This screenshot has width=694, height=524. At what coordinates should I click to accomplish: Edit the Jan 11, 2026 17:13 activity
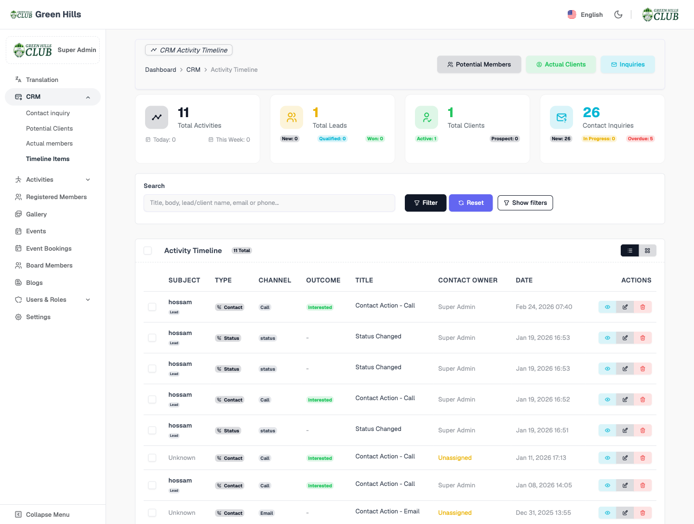pyautogui.click(x=625, y=458)
